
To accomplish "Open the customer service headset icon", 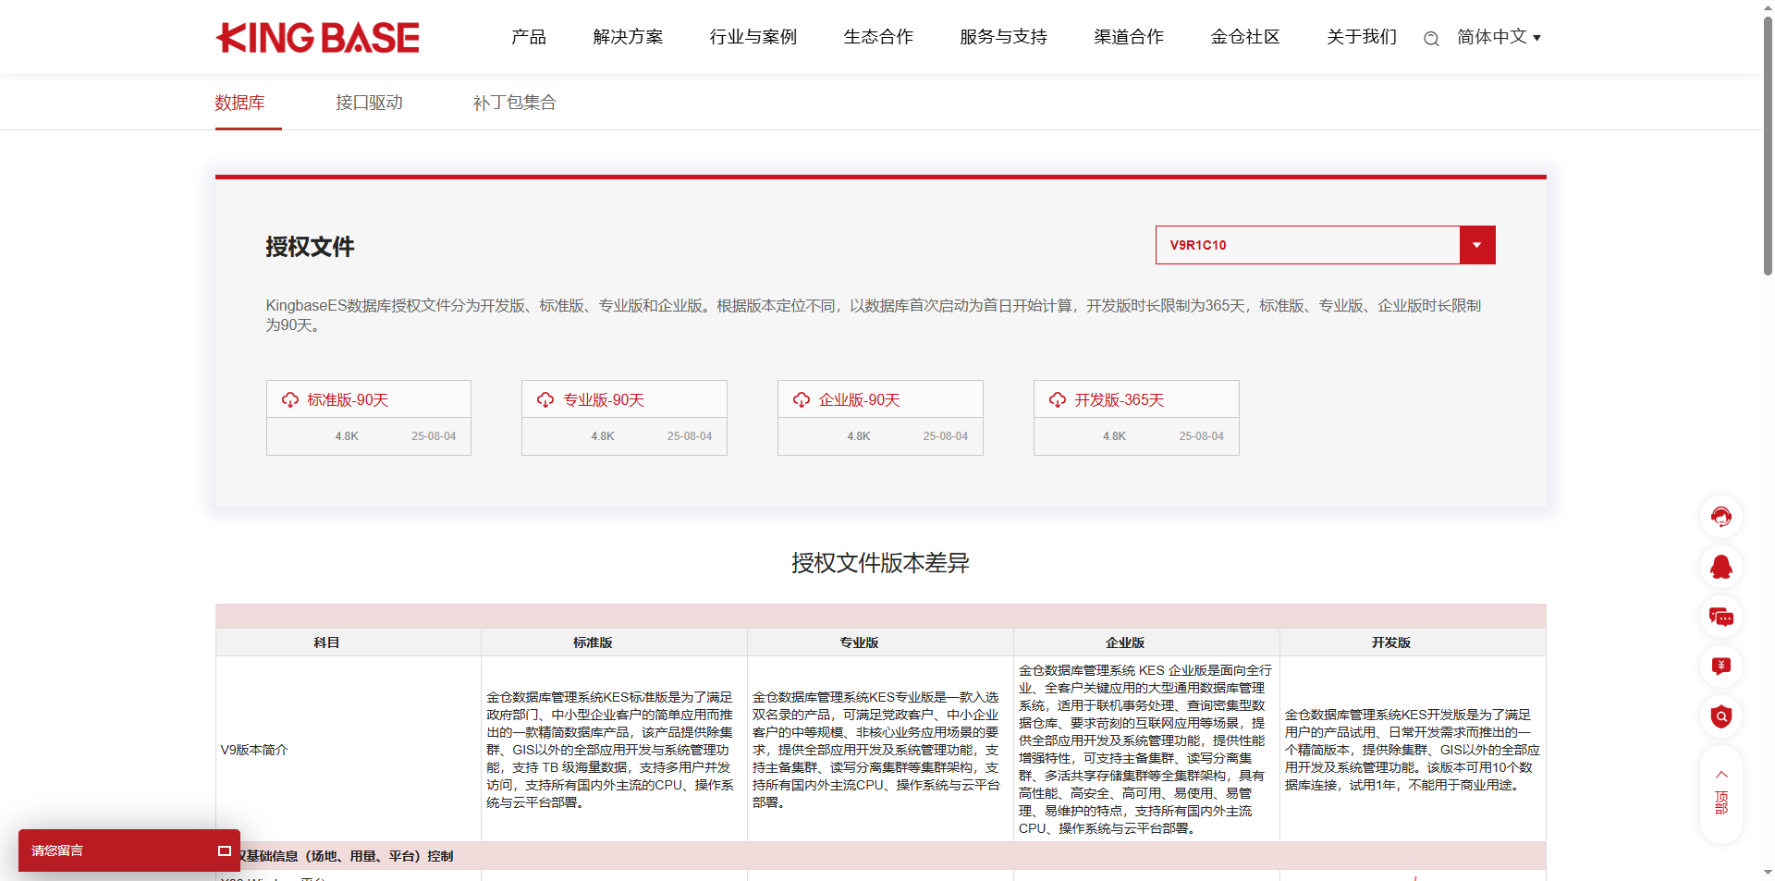I will 1721,517.
